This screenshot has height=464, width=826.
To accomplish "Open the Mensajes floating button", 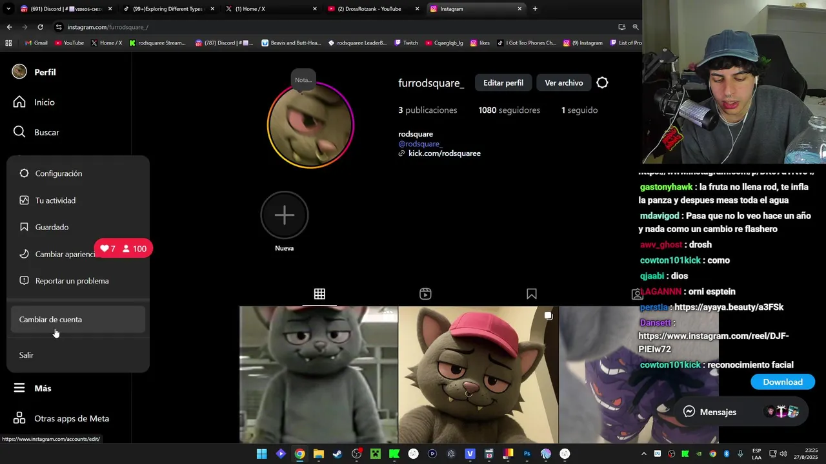I will click(x=740, y=412).
